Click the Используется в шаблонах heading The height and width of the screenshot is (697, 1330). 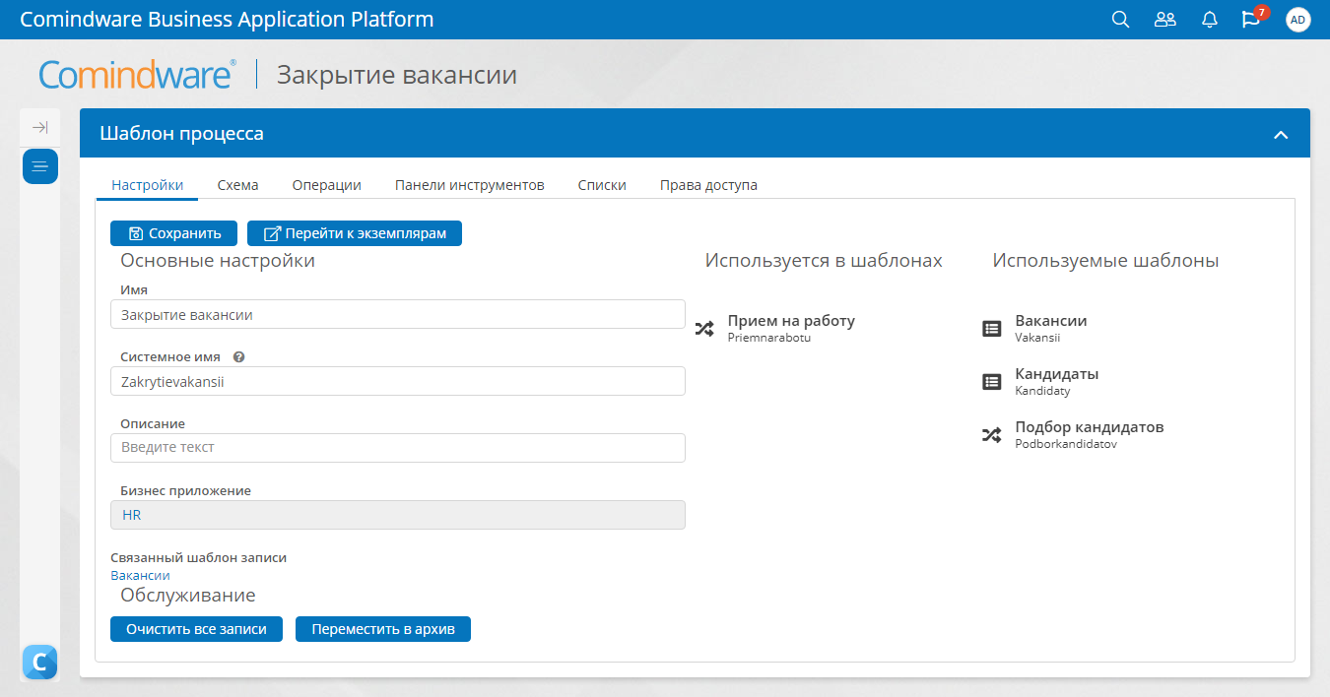pos(824,261)
